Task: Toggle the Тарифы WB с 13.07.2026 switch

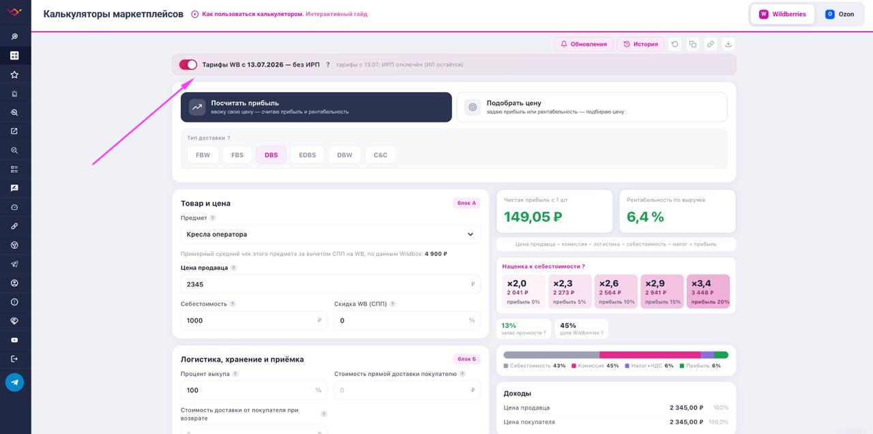Action: pyautogui.click(x=188, y=65)
